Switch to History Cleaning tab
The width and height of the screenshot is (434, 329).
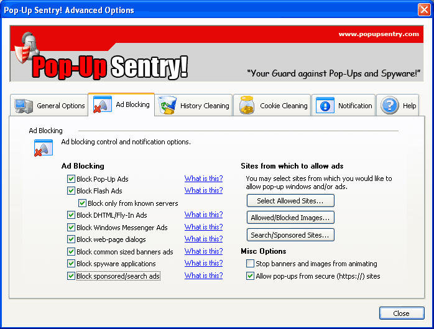click(x=193, y=106)
